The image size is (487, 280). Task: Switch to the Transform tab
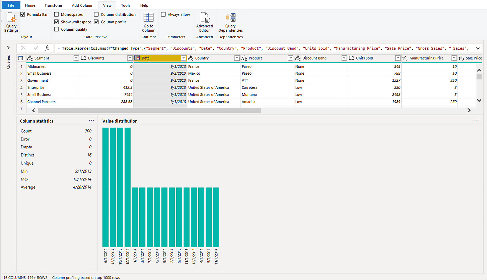(x=53, y=5)
